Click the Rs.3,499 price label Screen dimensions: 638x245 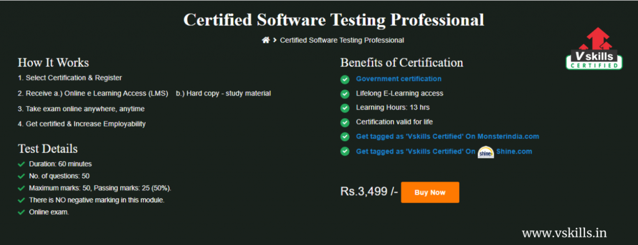tap(369, 192)
